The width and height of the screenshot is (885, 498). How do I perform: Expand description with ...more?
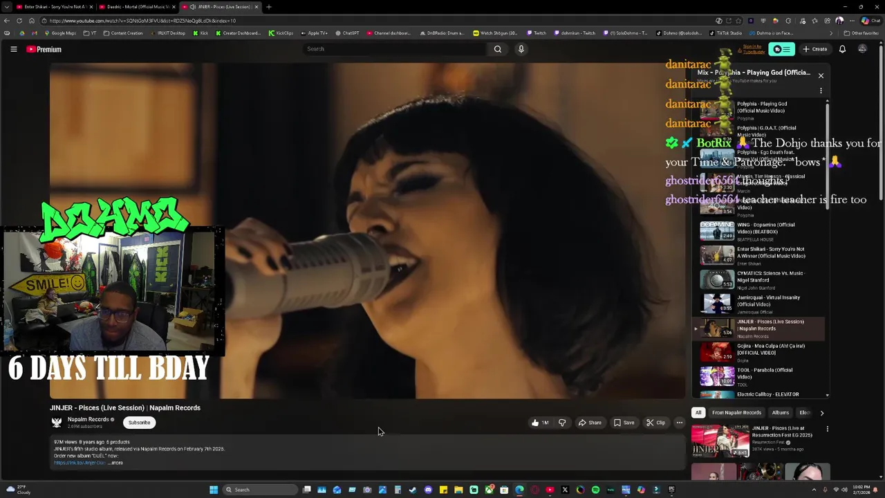point(115,463)
